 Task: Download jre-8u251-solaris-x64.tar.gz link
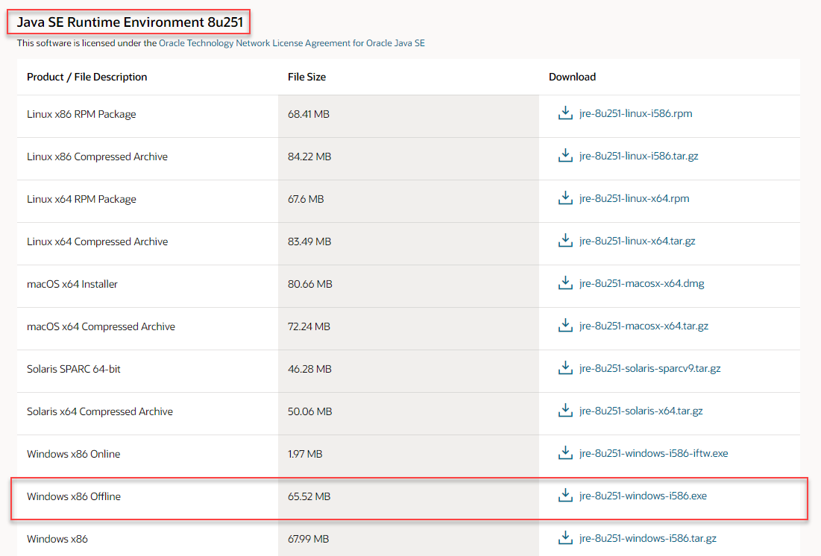pyautogui.click(x=641, y=411)
